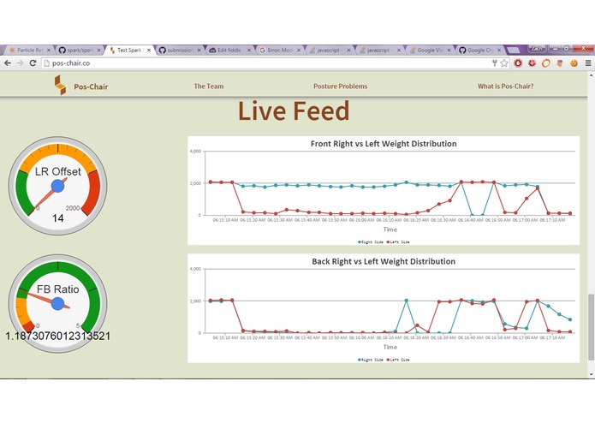
Task: Switch to the Google Charts GitHub tab
Action: (x=480, y=50)
